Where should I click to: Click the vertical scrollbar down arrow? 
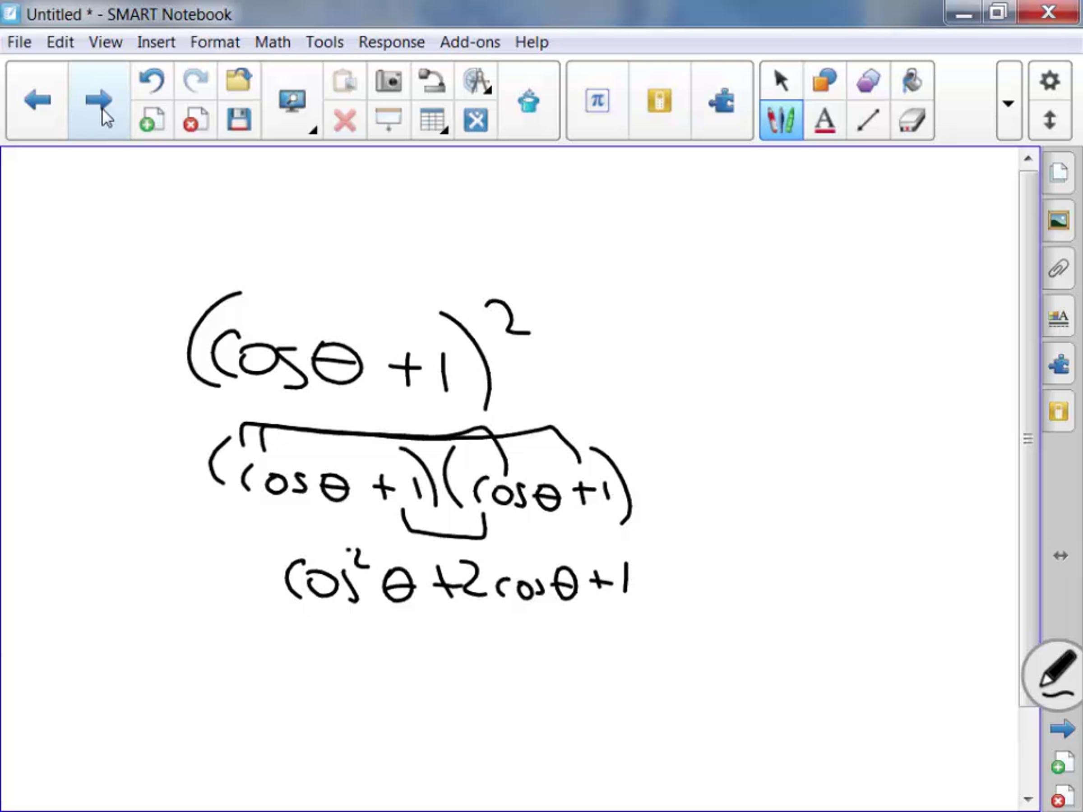click(1027, 799)
